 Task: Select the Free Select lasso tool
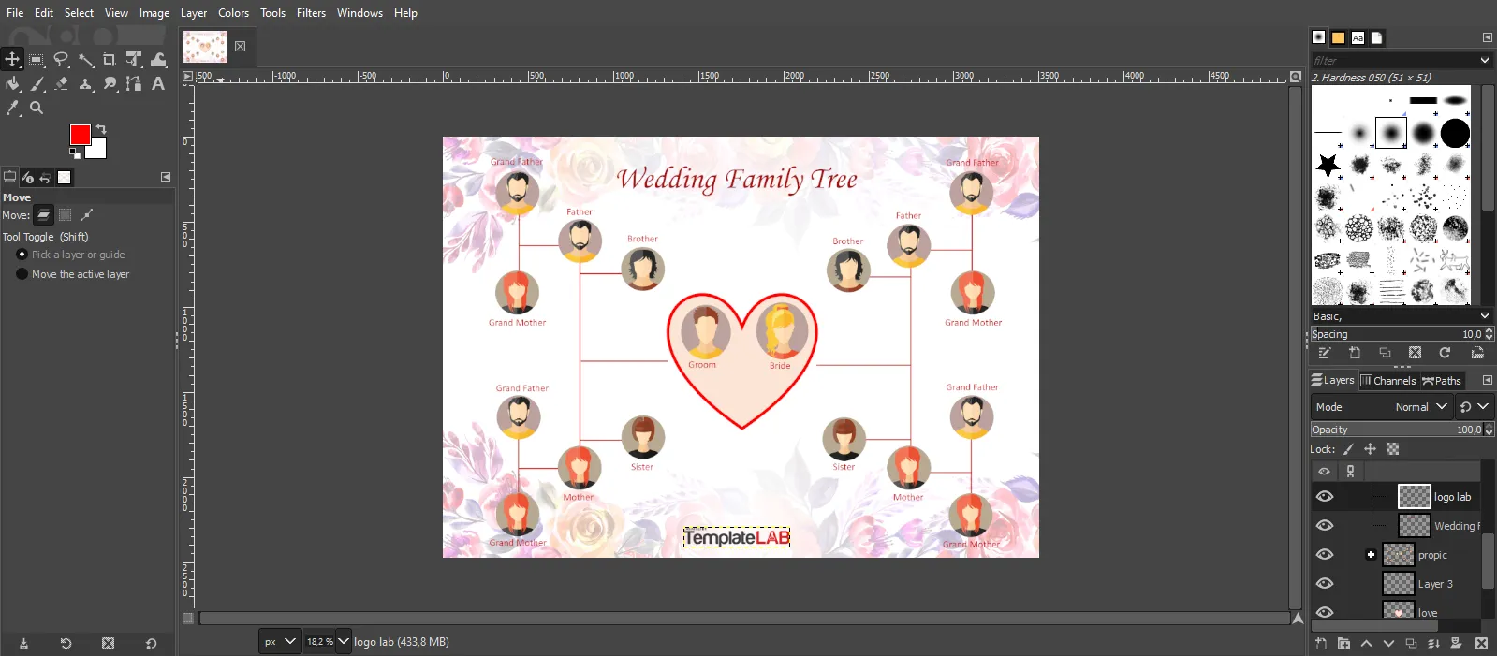point(61,60)
